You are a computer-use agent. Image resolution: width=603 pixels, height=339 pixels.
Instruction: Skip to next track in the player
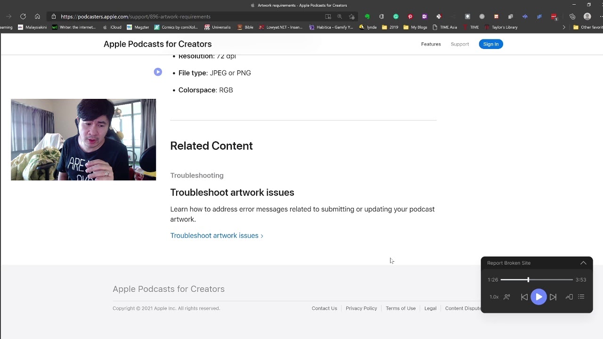coord(553,297)
